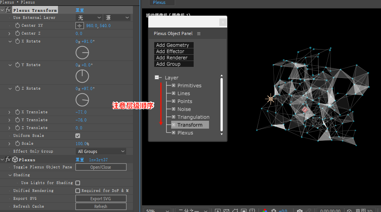Screen dimensions: 381x212
Task: Open the 二分之一 resolution dropdown
Action: coord(192,210)
